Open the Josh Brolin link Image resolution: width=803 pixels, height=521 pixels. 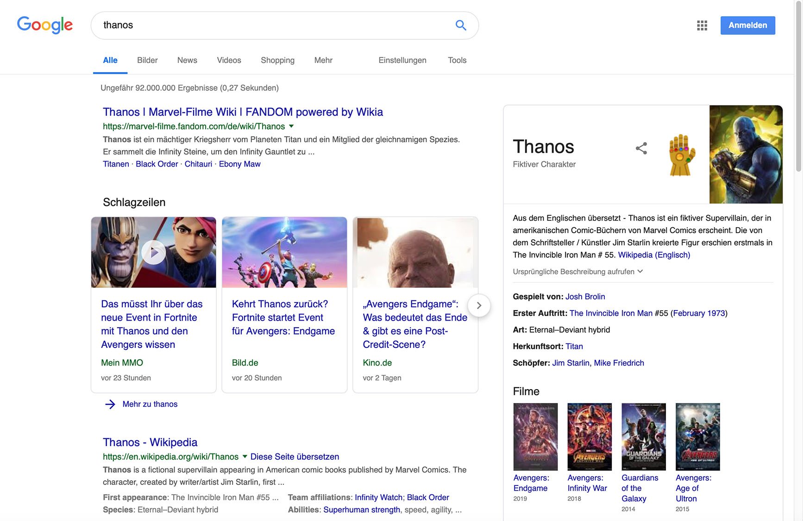tap(585, 297)
